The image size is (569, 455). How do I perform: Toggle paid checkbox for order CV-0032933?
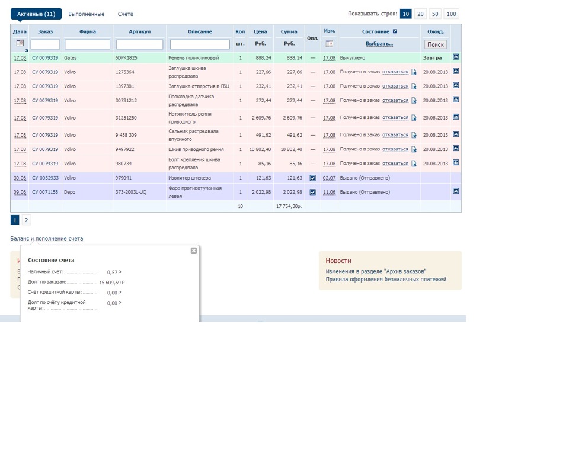[312, 178]
